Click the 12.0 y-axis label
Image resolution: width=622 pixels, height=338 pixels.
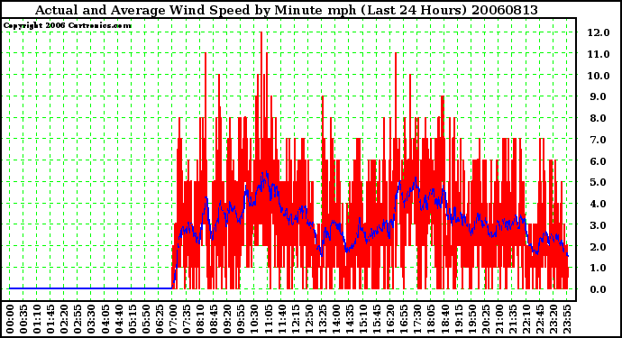(599, 32)
